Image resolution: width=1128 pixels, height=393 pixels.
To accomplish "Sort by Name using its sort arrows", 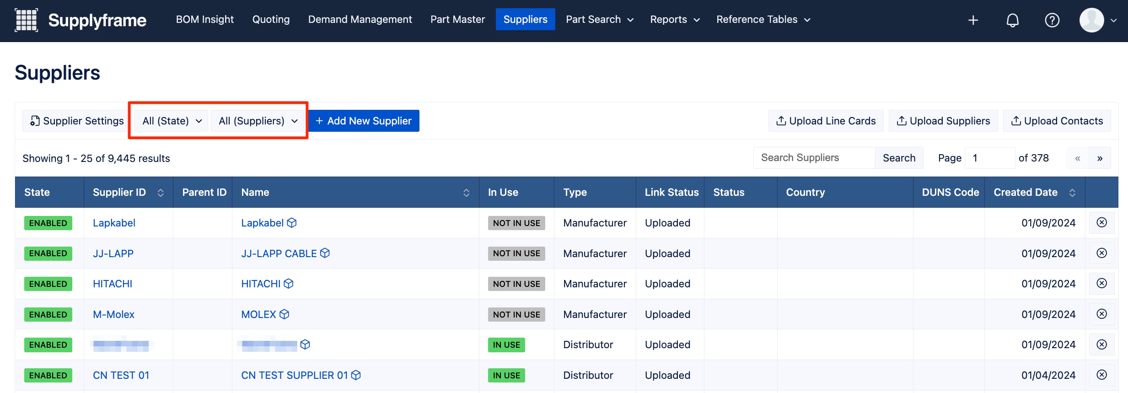I will 466,193.
